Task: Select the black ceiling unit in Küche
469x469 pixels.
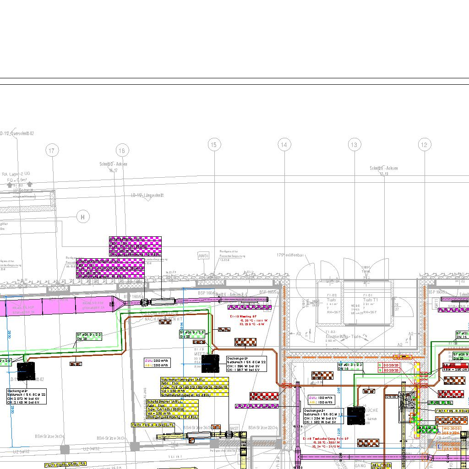Action: point(356,416)
